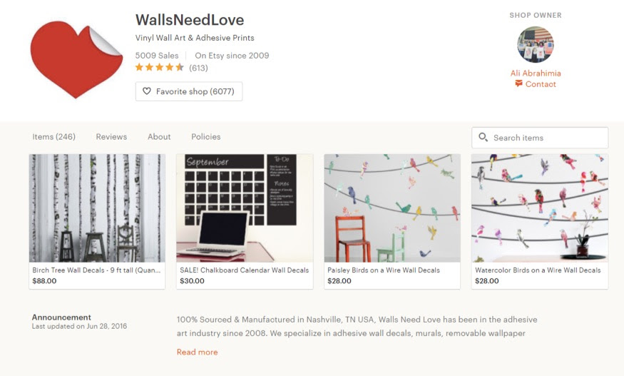Click the heart icon in Favorite shop
624x376 pixels.
(x=147, y=91)
